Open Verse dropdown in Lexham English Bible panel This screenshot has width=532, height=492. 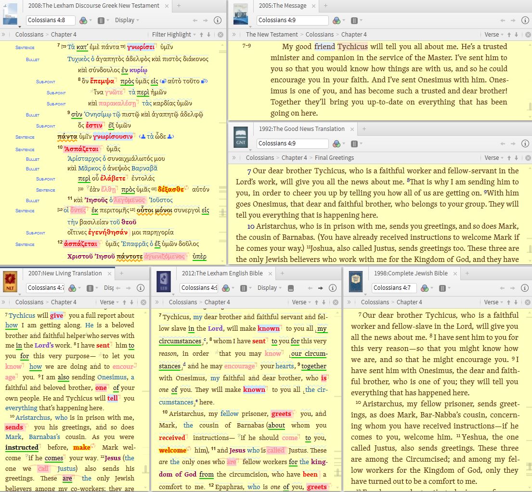point(301,302)
